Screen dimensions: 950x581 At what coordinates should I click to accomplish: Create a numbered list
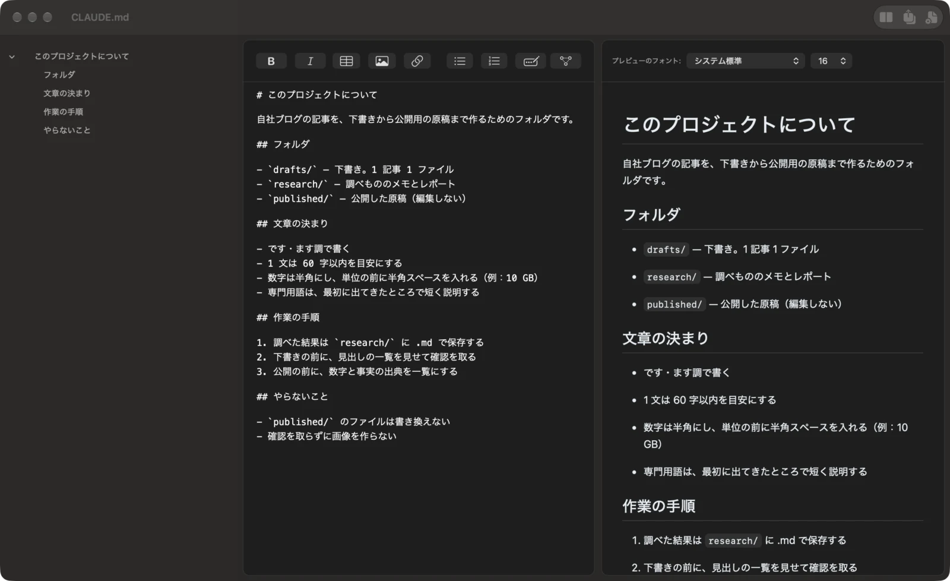494,61
